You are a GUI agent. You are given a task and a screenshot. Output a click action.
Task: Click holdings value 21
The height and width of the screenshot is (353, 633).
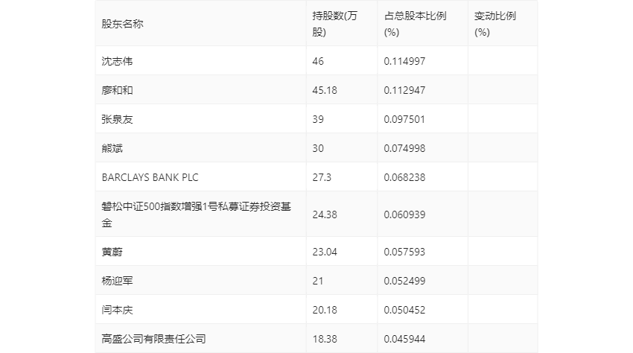point(318,281)
